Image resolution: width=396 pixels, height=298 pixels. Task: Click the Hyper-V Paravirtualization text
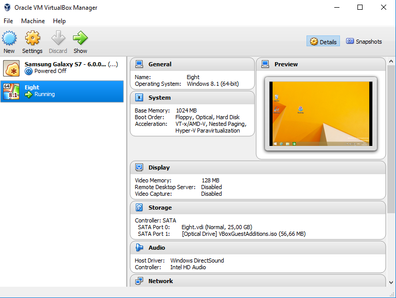click(208, 131)
